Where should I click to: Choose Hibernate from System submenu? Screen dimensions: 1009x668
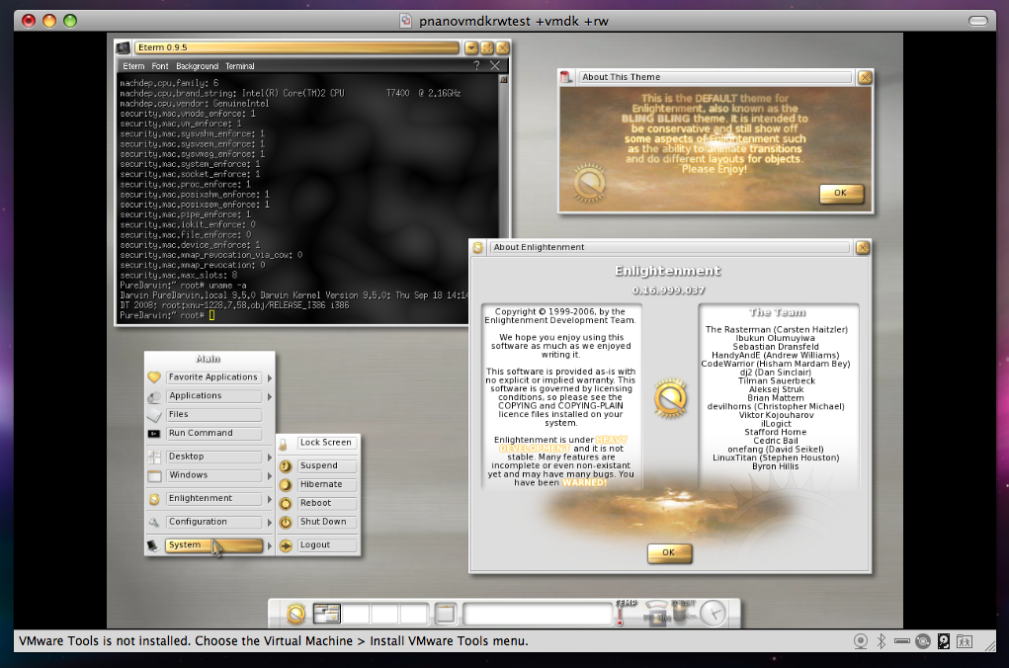click(327, 484)
